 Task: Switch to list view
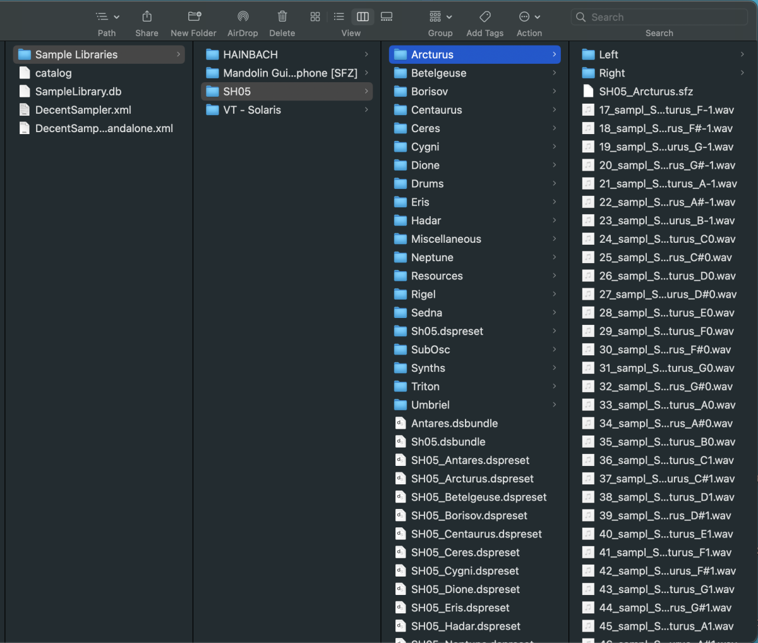pos(339,17)
